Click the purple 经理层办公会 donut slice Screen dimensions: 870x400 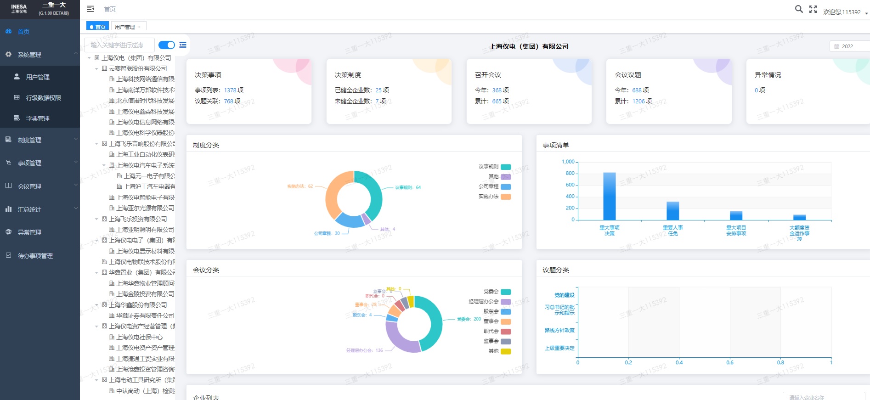coord(400,340)
